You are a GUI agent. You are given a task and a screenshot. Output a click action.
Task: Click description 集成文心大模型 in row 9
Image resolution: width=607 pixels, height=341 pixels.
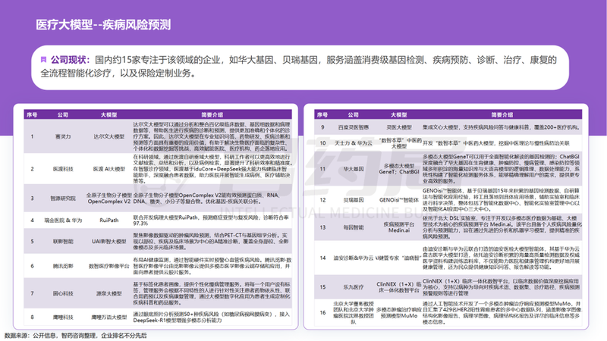tap(501, 127)
